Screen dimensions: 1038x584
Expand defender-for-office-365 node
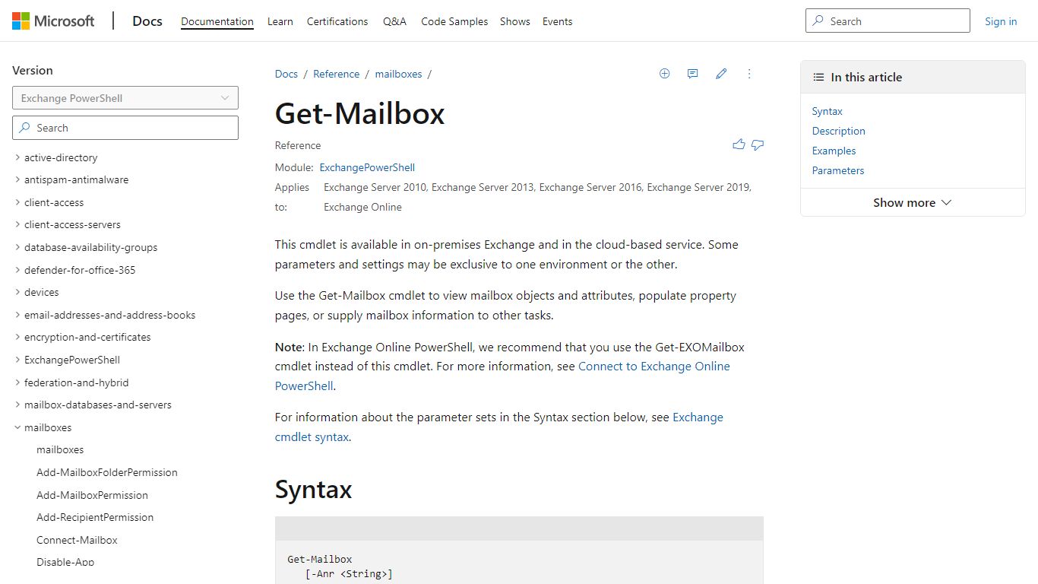(17, 270)
